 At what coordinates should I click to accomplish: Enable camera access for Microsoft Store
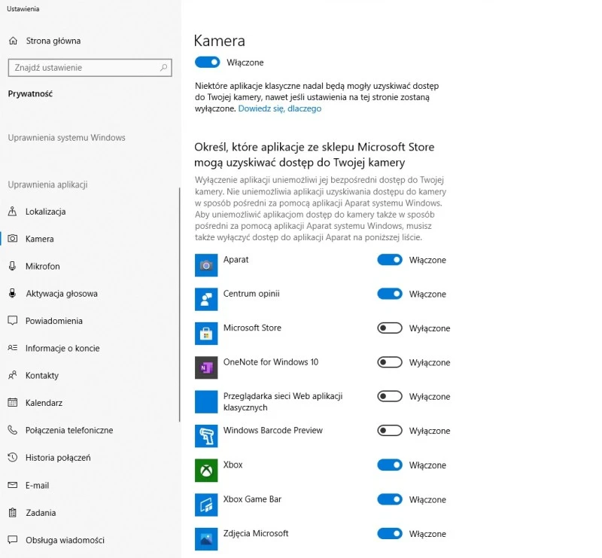tap(390, 328)
